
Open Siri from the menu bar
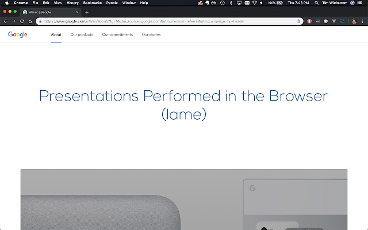tap(352, 3)
